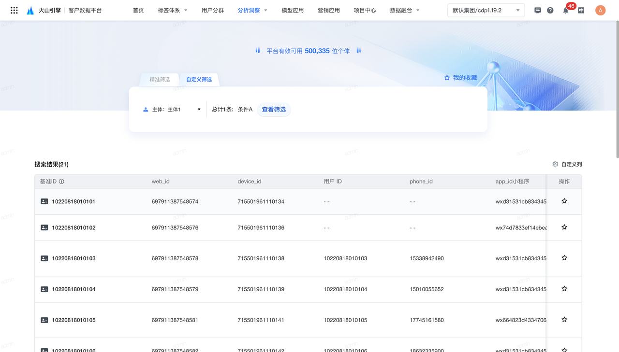Expand the 分析洞察 menu
This screenshot has width=619, height=352.
(x=253, y=10)
